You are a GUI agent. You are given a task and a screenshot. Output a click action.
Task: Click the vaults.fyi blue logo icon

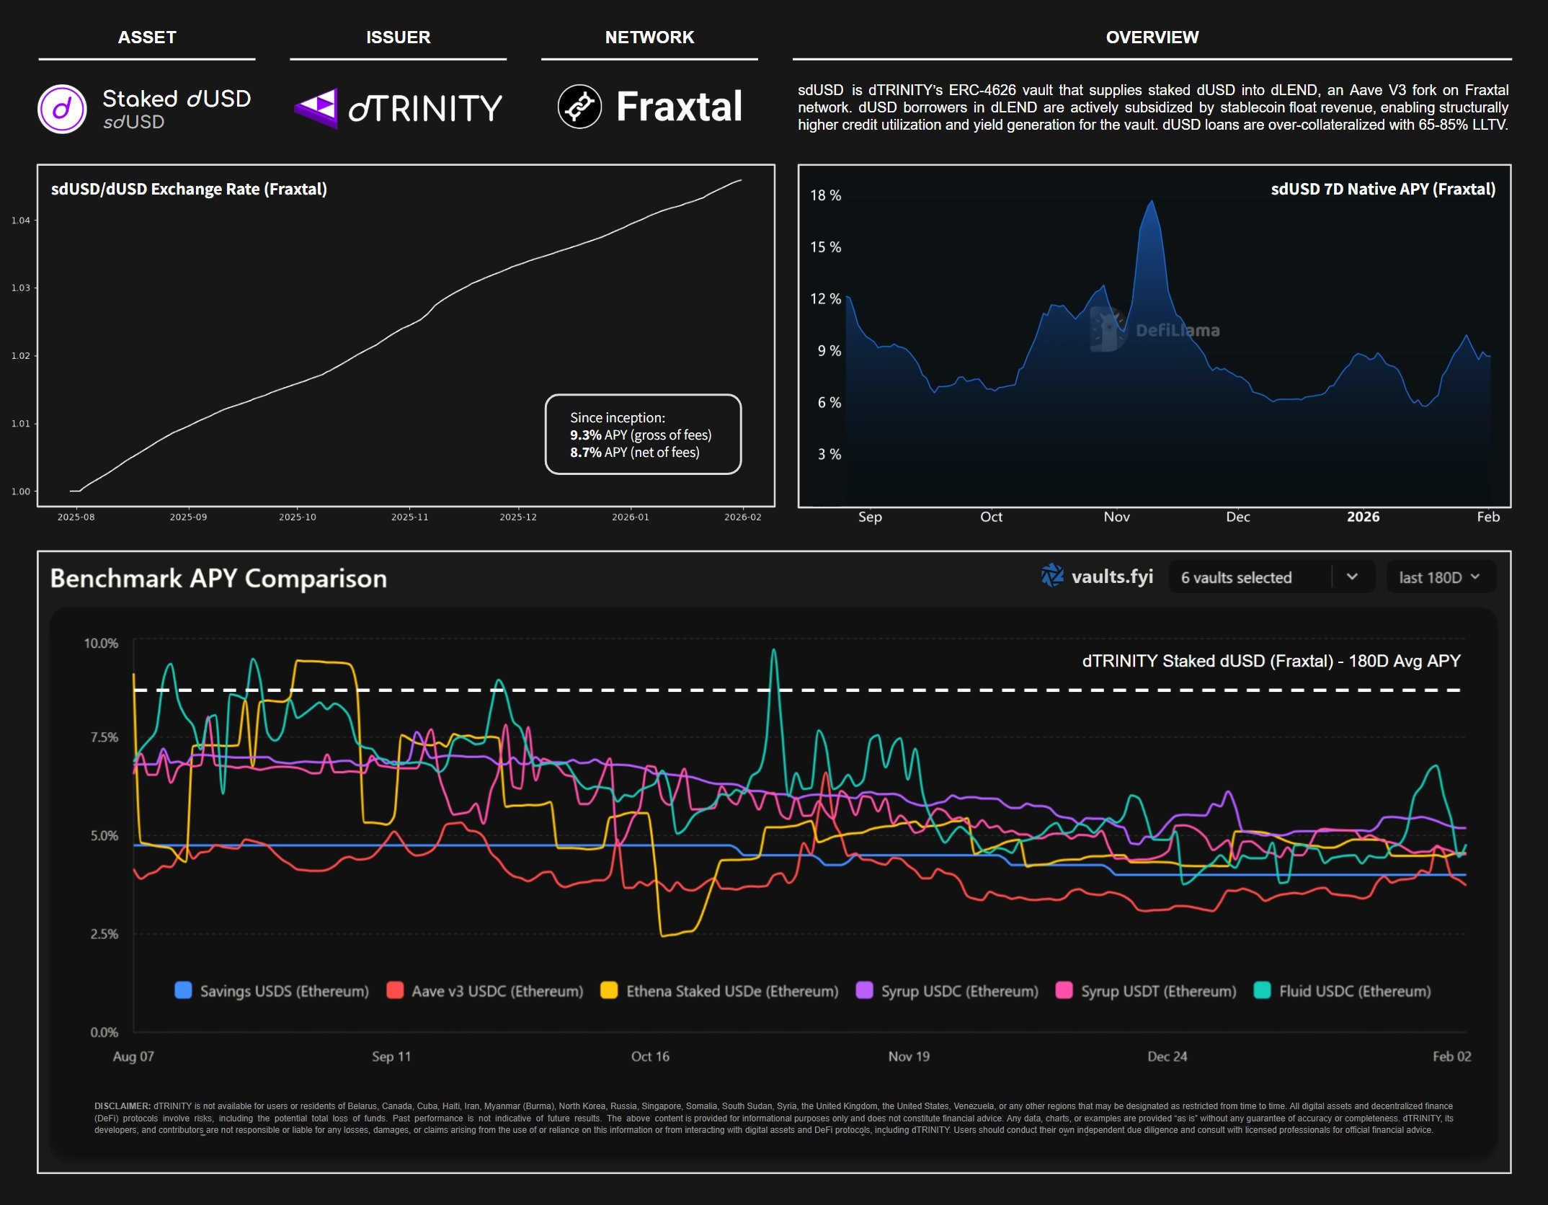pos(1052,576)
